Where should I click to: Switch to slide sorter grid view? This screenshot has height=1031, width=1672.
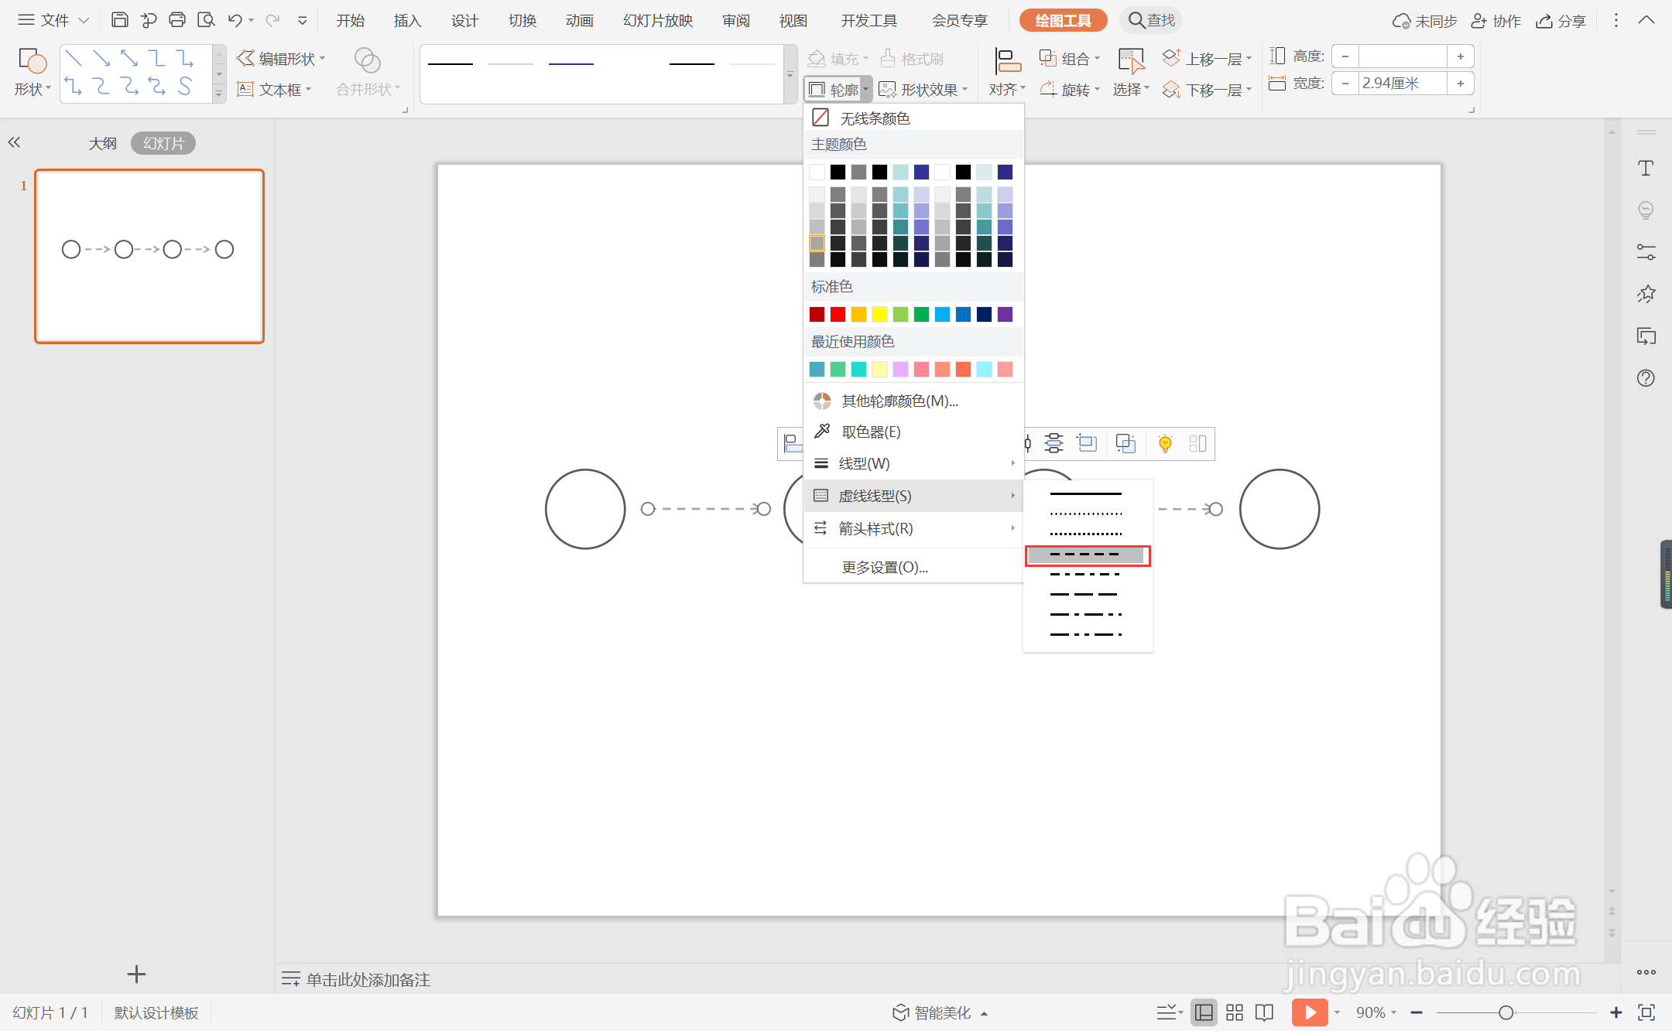click(x=1235, y=1012)
